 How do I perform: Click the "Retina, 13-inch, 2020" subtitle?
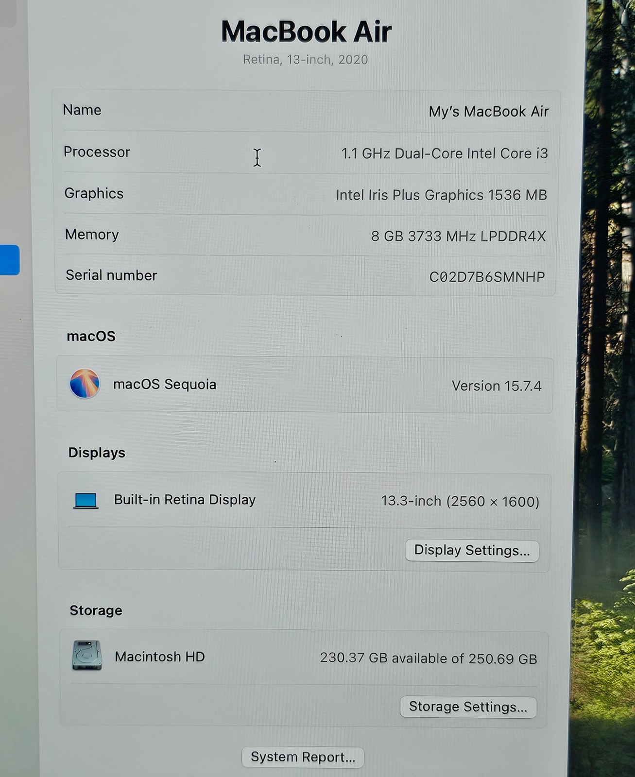pos(306,60)
